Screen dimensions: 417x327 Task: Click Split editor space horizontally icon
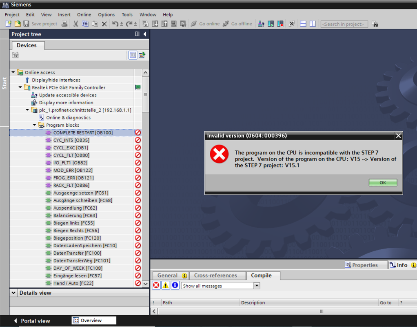point(303,24)
